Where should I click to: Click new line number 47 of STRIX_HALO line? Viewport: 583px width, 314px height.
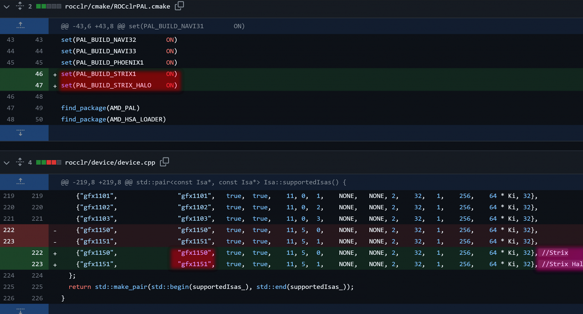(39, 85)
